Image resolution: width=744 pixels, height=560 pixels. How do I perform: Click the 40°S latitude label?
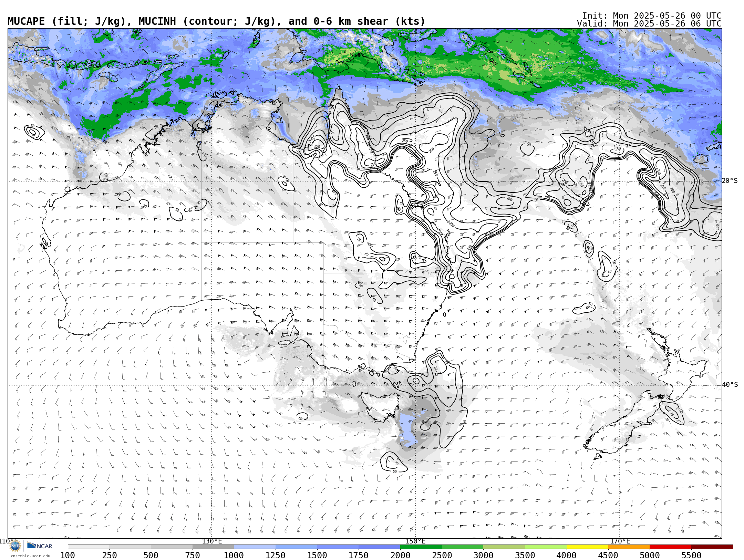point(730,385)
